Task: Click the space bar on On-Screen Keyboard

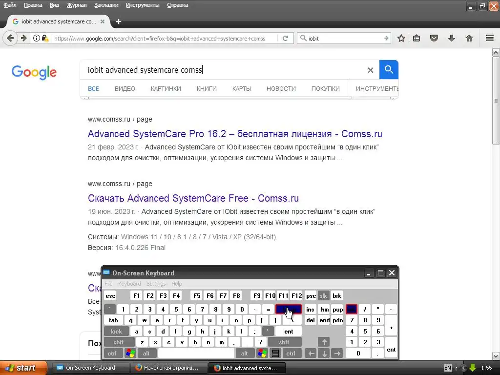Action: pos(196,354)
